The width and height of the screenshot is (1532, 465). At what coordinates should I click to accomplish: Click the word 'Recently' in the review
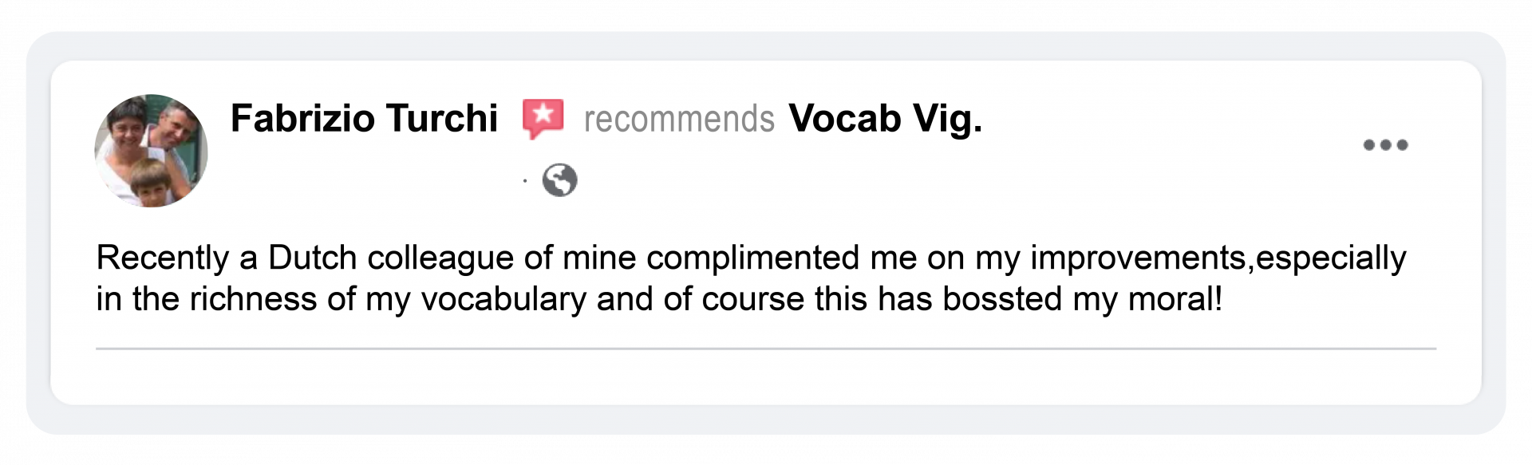click(x=163, y=258)
